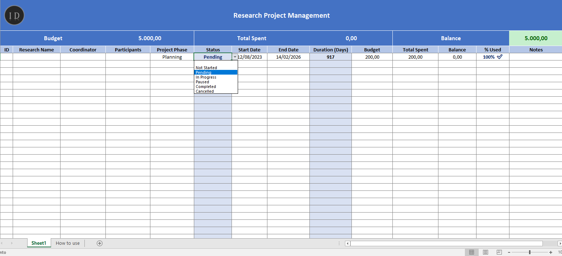This screenshot has height=256, width=562.
Task: Add a new sheet with plus icon
Action: pyautogui.click(x=100, y=243)
